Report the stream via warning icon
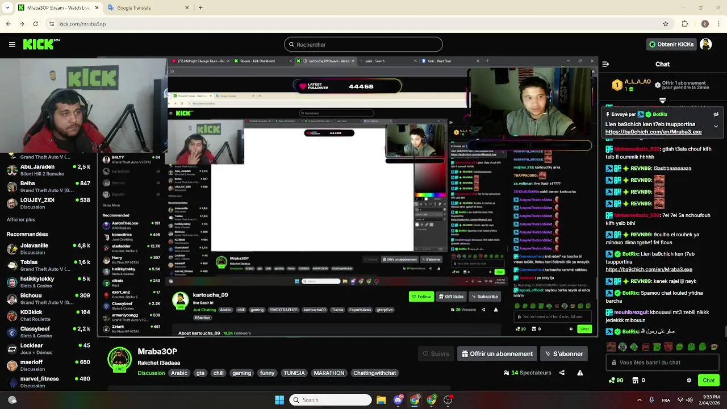 tap(580, 373)
